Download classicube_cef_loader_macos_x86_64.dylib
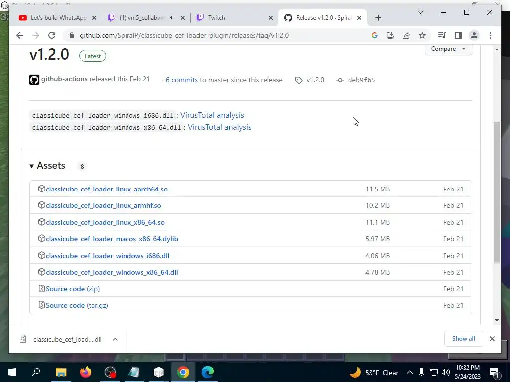 (x=112, y=239)
